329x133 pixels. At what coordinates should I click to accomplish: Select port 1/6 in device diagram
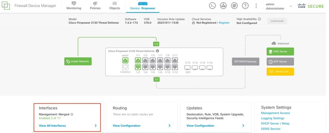153,67
